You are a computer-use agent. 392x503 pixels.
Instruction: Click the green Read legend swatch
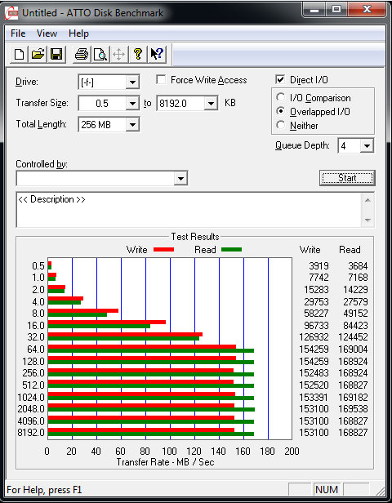(x=231, y=250)
